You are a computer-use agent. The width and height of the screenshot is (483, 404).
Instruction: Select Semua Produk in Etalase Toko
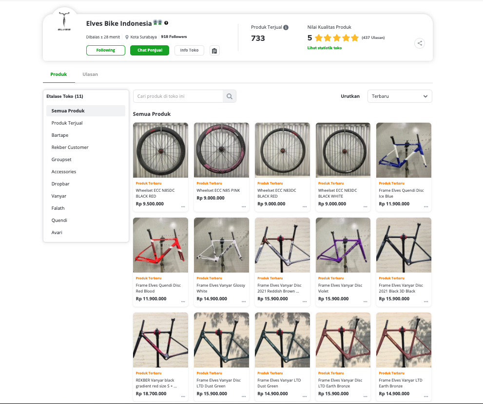(86, 111)
